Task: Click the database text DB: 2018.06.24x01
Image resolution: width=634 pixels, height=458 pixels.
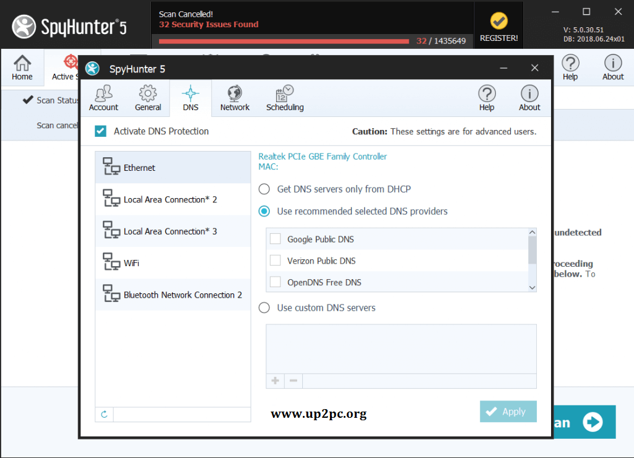Action: [594, 39]
